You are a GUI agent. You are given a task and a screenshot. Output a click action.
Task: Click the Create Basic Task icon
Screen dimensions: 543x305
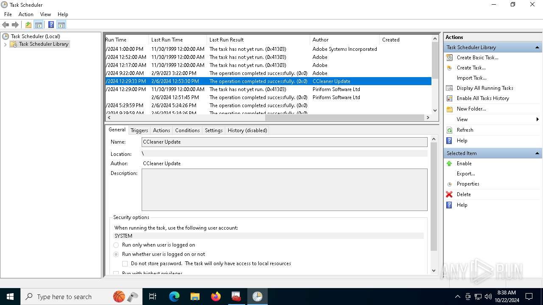[x=449, y=58]
